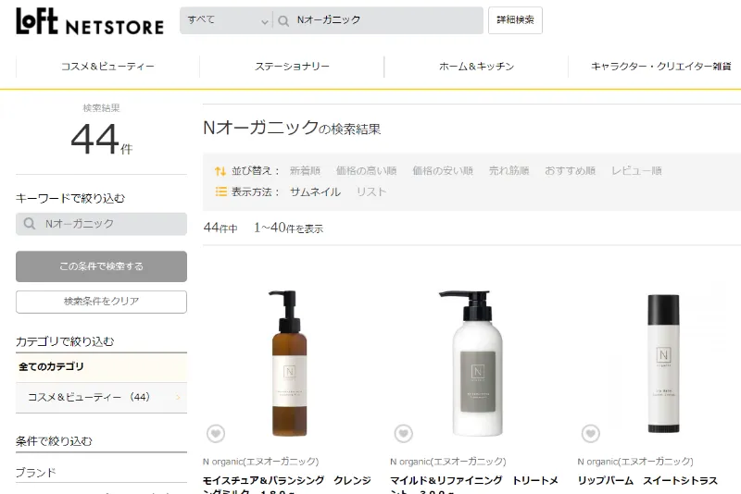Click the magnifier icon in top search bar
The image size is (741, 494).
283,20
